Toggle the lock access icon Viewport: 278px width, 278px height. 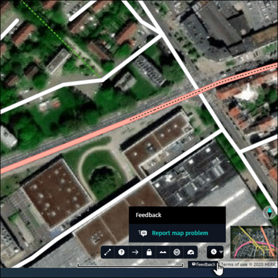click(x=149, y=252)
